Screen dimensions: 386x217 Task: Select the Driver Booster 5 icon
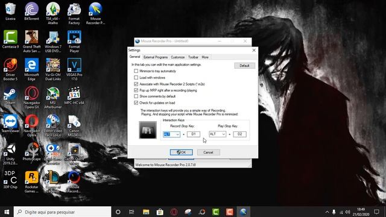(10, 69)
